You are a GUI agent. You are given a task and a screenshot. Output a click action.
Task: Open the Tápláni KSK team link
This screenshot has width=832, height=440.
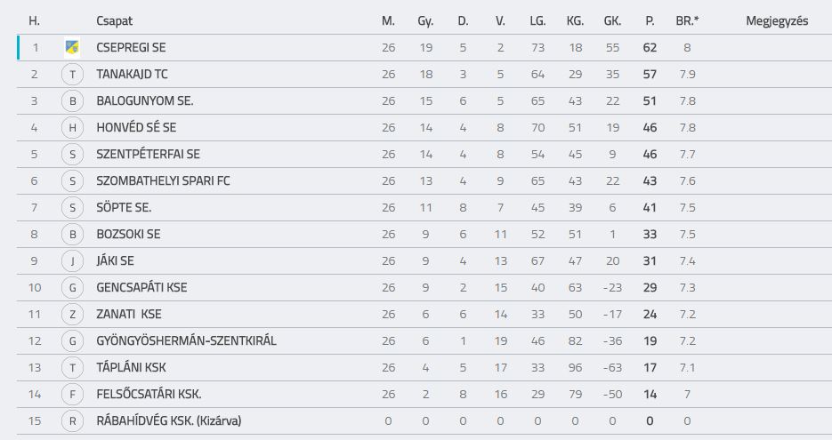point(131,367)
